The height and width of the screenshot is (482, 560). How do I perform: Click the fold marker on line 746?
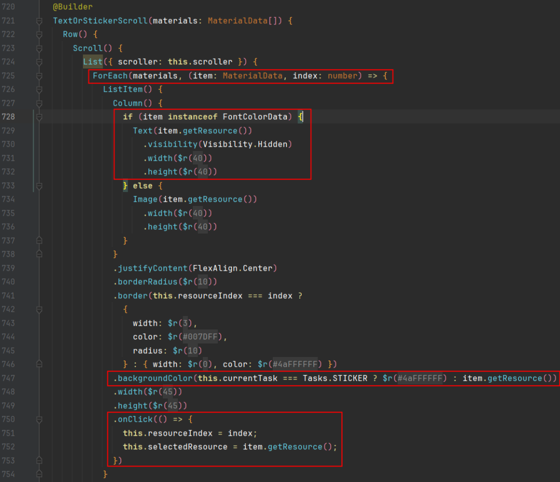tap(39, 364)
